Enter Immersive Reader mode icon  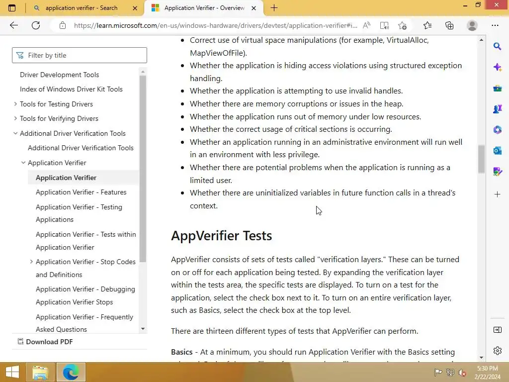[x=384, y=25]
